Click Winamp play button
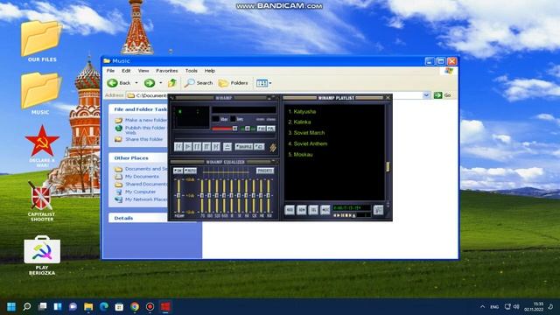 (x=188, y=146)
